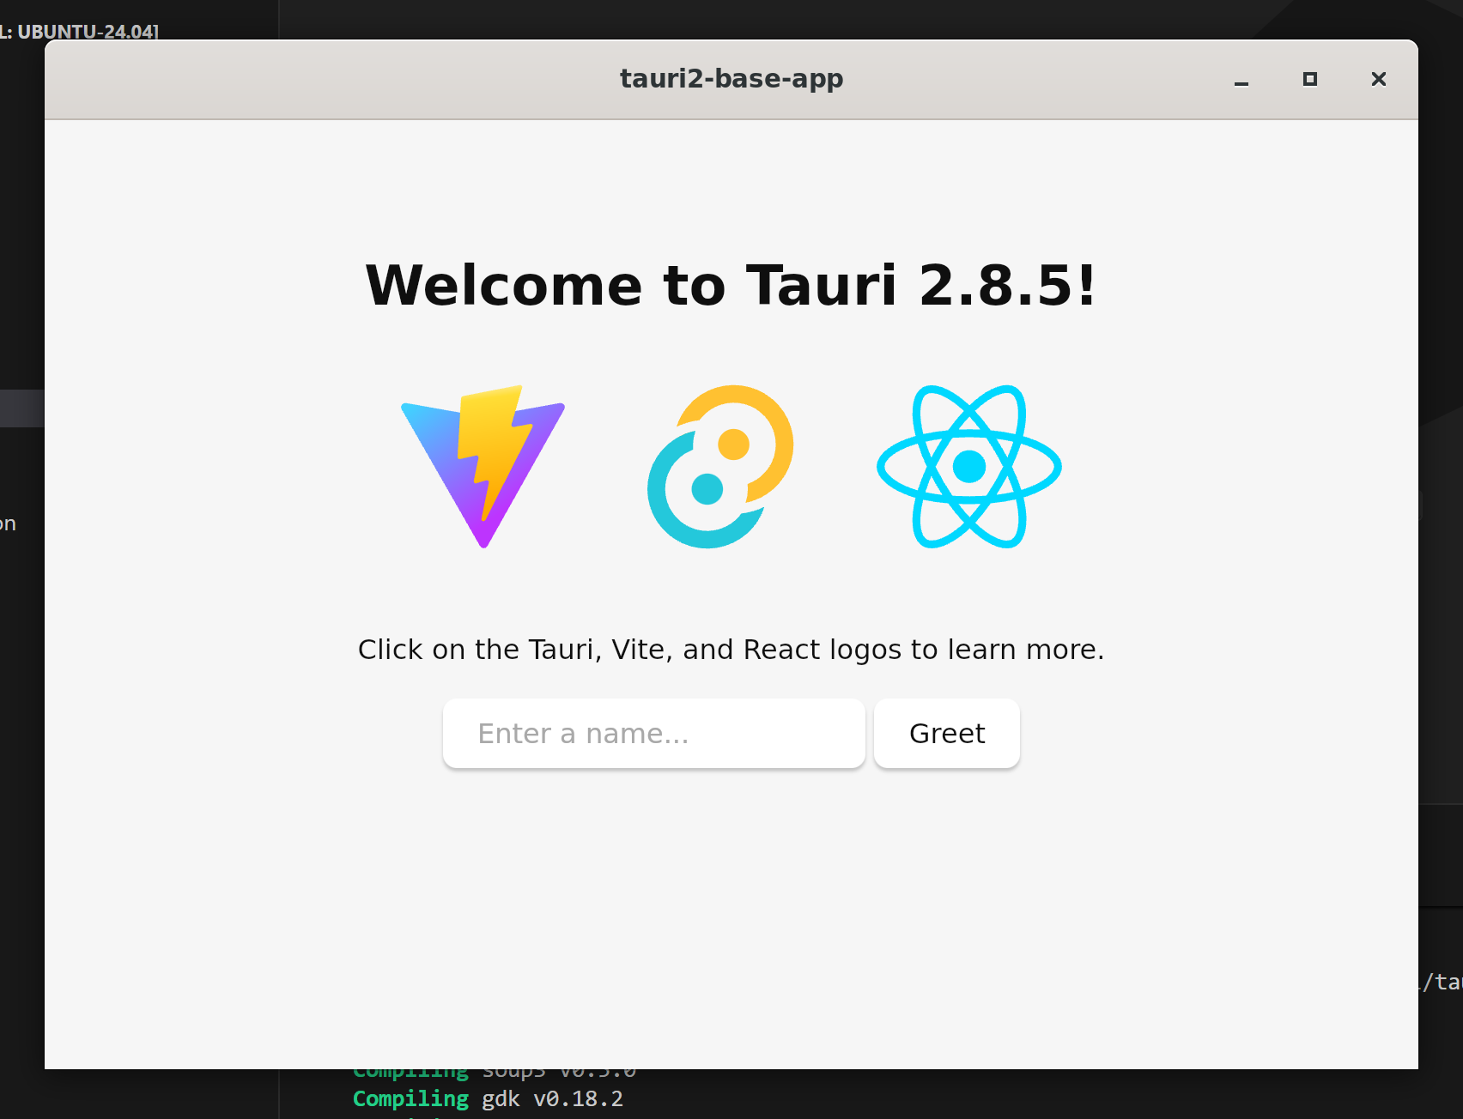1463x1119 pixels.
Task: Click the React atom logo
Action: click(969, 467)
